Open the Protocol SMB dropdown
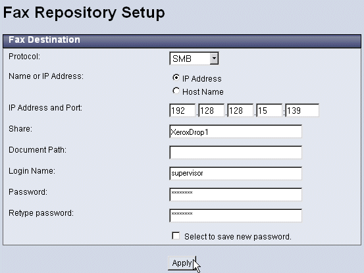The height and width of the screenshot is (273, 364). point(194,59)
